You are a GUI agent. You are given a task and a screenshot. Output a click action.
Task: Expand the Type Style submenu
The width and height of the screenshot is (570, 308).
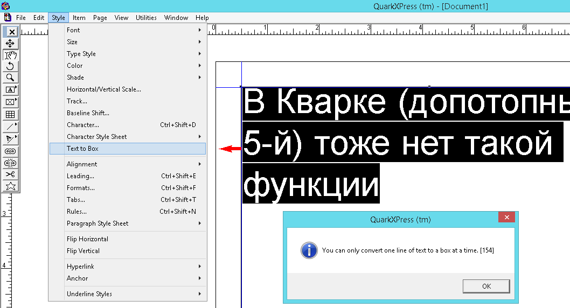[128, 54]
